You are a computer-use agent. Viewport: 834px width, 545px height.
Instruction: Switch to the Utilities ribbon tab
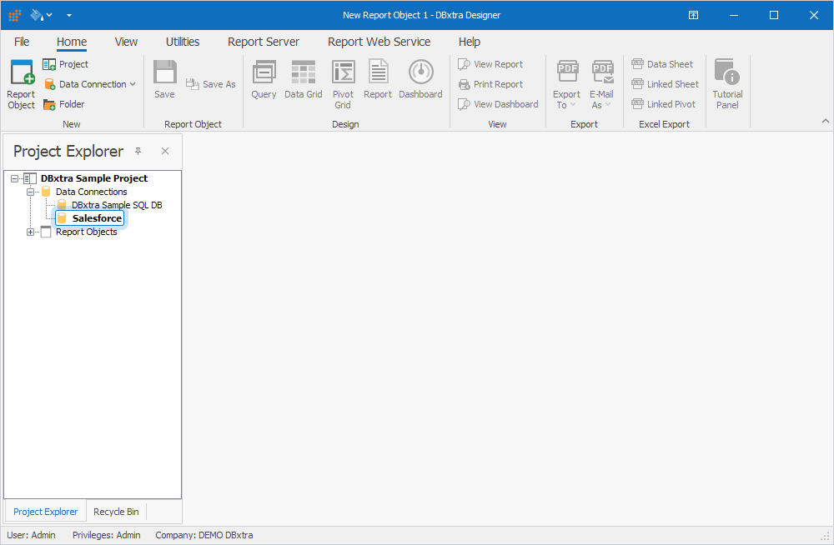[x=182, y=41]
